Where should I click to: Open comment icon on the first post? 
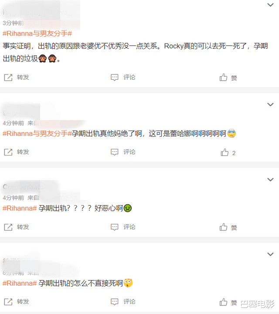click(115, 77)
